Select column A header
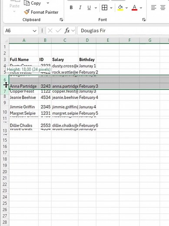 click(x=24, y=40)
